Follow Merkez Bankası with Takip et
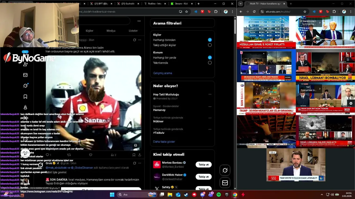 coord(204,164)
